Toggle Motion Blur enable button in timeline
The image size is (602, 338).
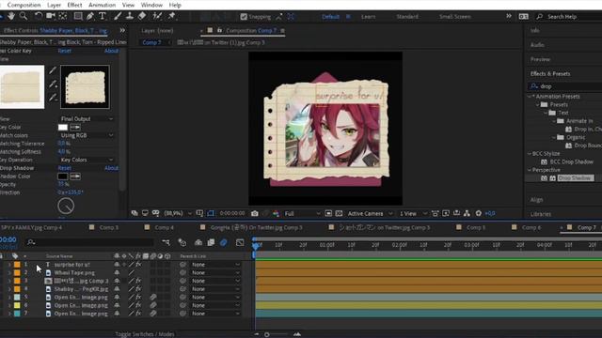[x=224, y=242]
